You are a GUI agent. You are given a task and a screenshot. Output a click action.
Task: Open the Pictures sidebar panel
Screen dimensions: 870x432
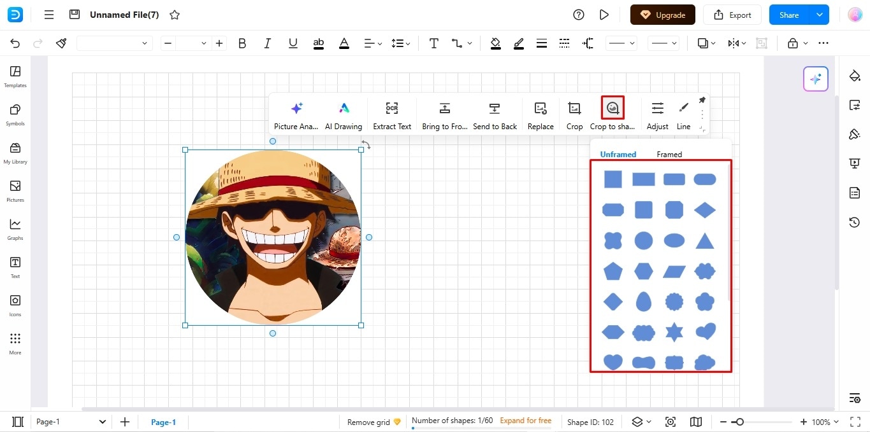point(15,191)
